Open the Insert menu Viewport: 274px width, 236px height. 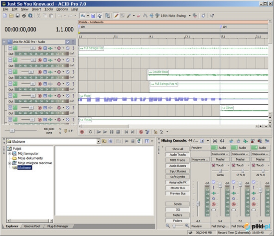[x=36, y=9]
